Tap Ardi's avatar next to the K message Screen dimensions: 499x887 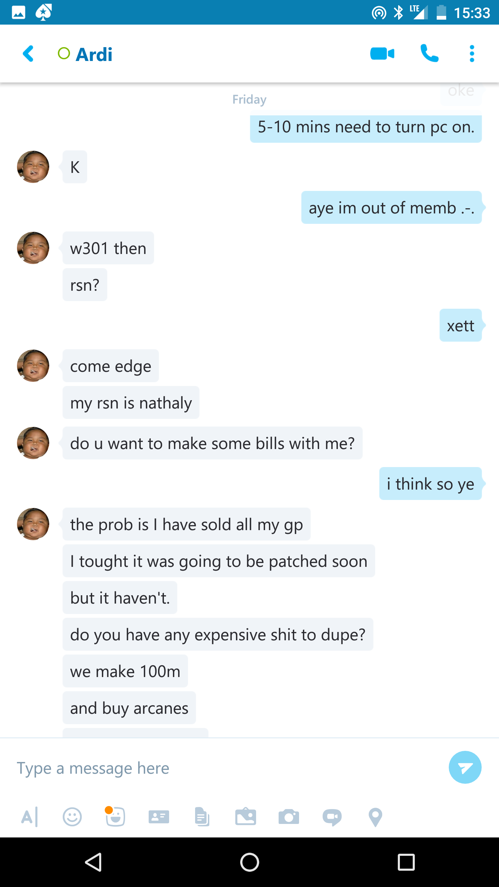[33, 167]
